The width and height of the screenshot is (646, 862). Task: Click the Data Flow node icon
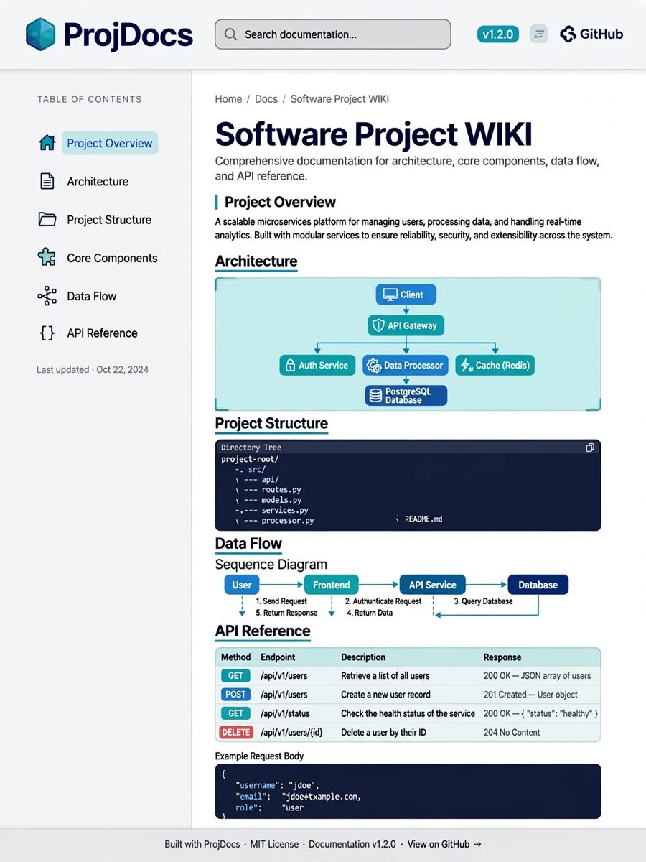(47, 295)
